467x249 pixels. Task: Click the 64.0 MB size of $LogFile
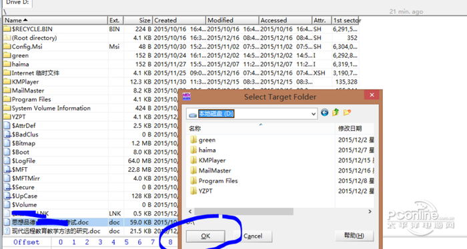[x=139, y=160]
